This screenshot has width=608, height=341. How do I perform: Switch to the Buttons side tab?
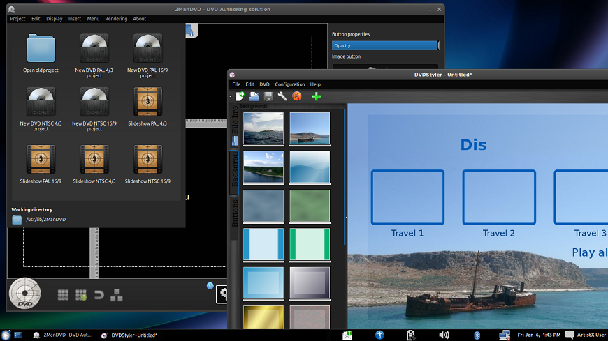tap(234, 213)
